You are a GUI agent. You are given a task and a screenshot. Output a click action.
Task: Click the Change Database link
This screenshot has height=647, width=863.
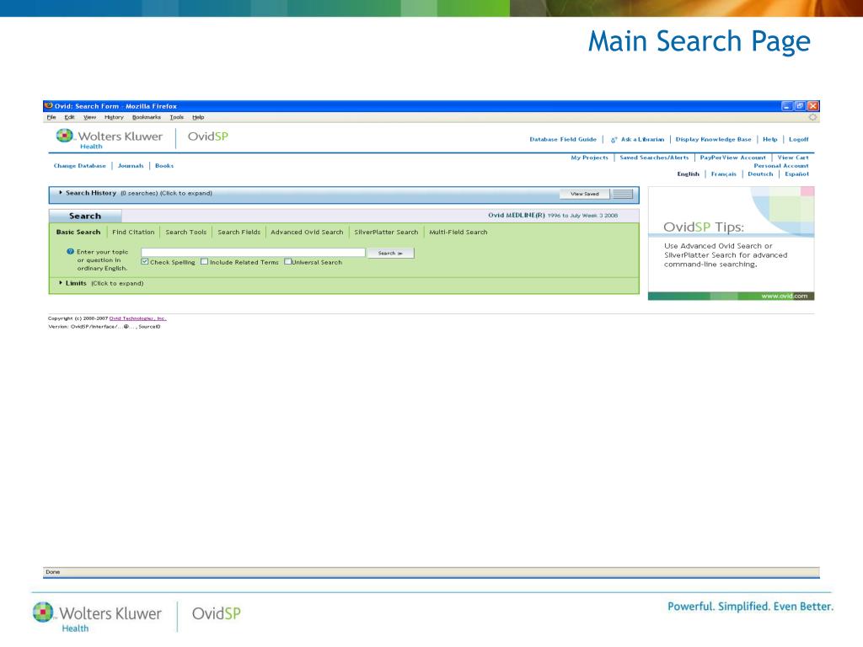(x=80, y=166)
